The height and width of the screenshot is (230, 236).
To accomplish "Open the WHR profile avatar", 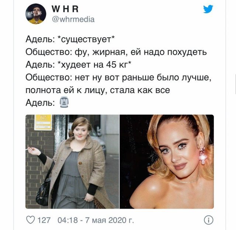I will 36,14.
